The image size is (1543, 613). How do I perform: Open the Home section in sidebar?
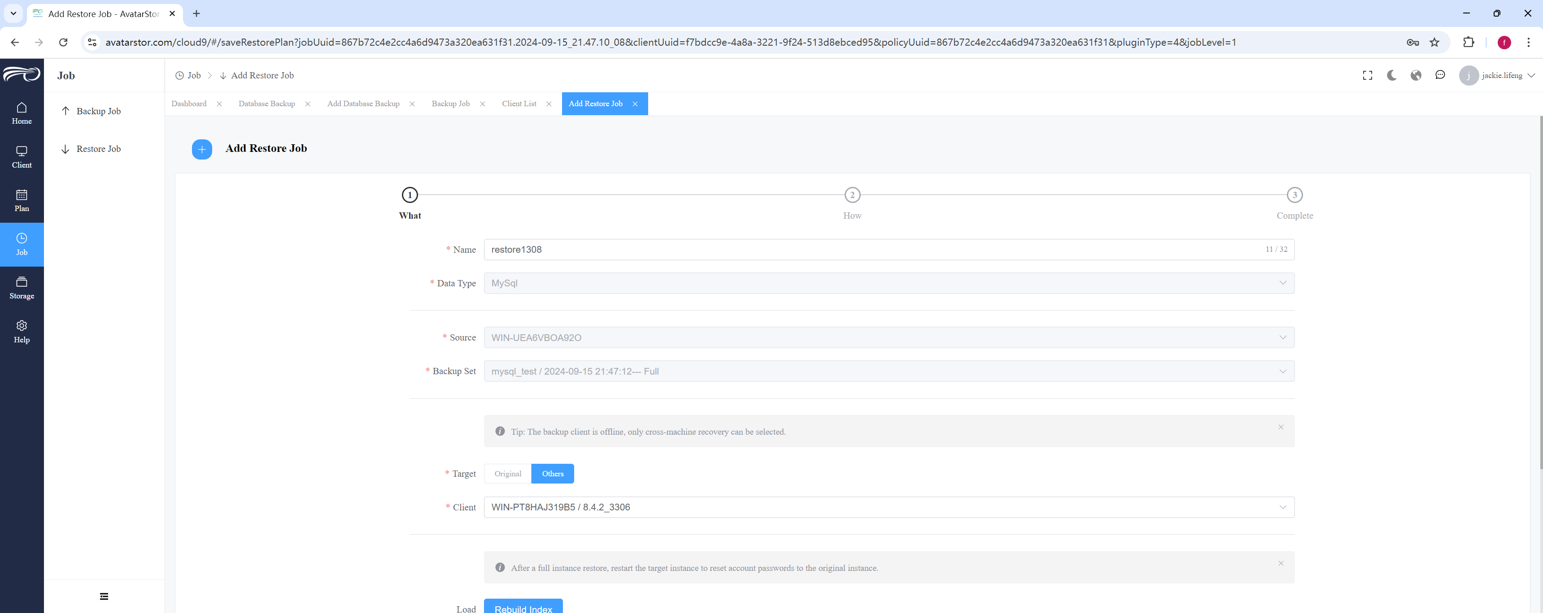tap(22, 113)
